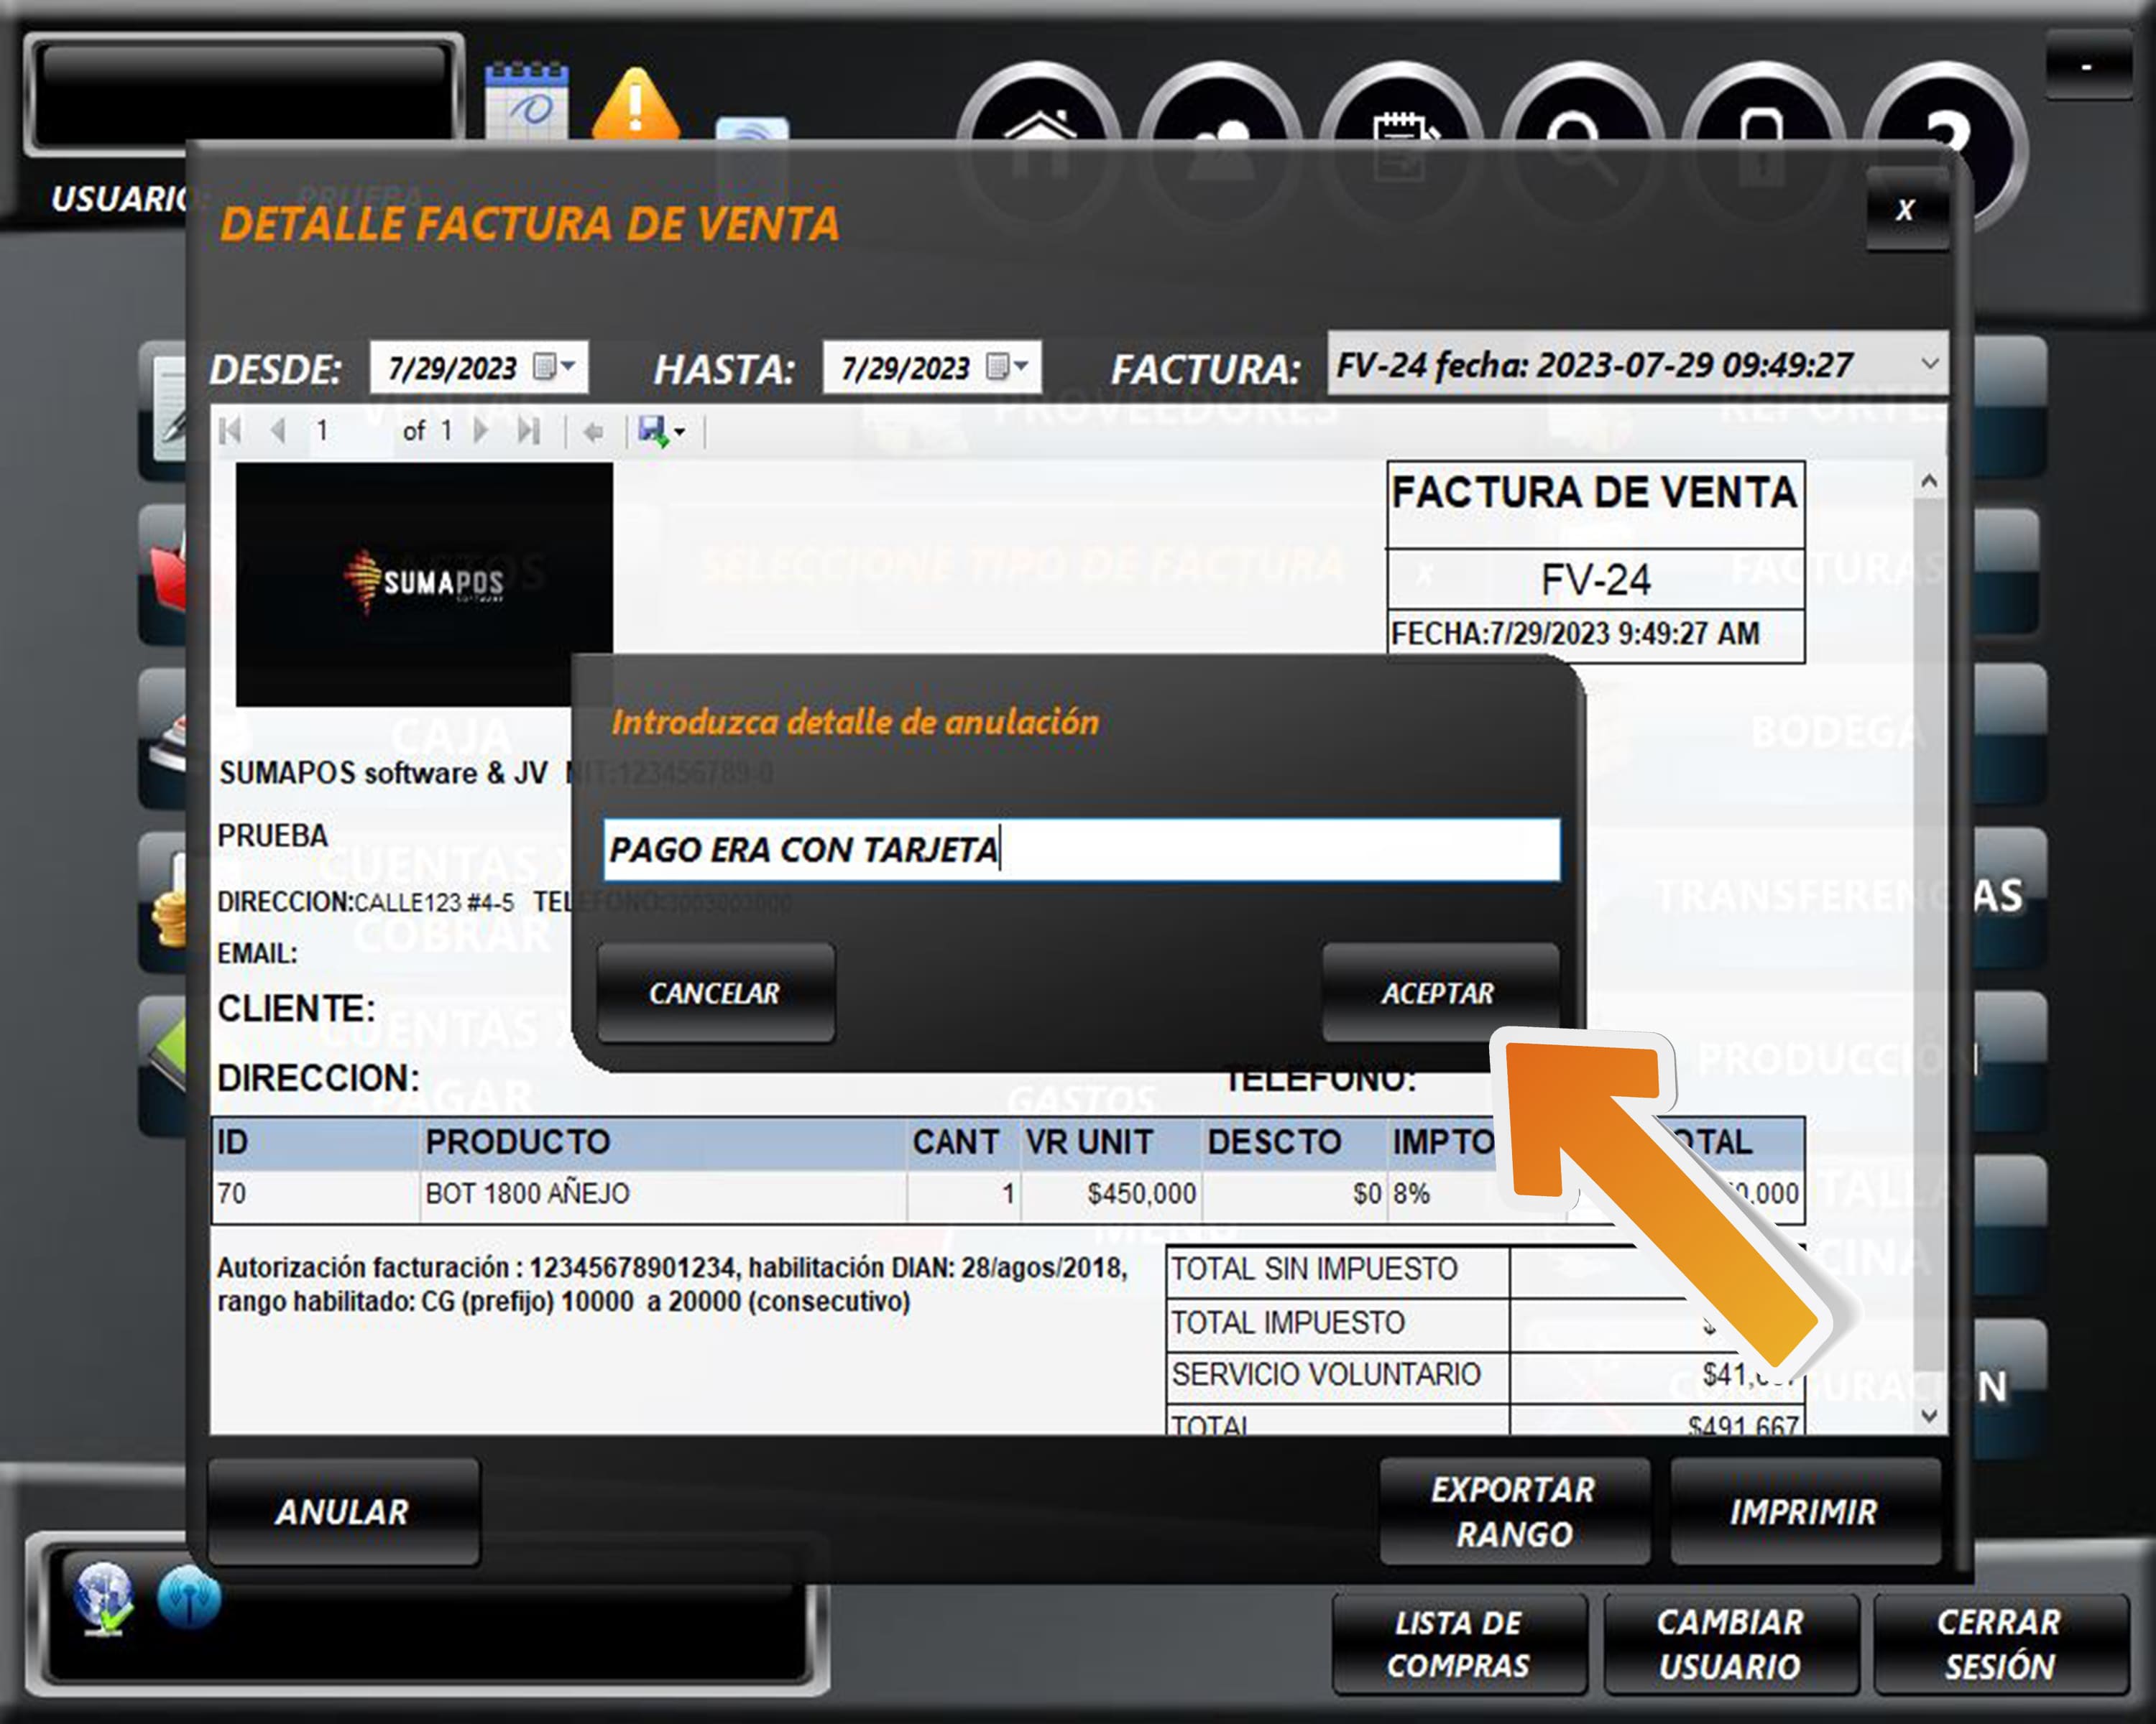
Task: Click the calendar icon in the top bar
Action: point(527,101)
